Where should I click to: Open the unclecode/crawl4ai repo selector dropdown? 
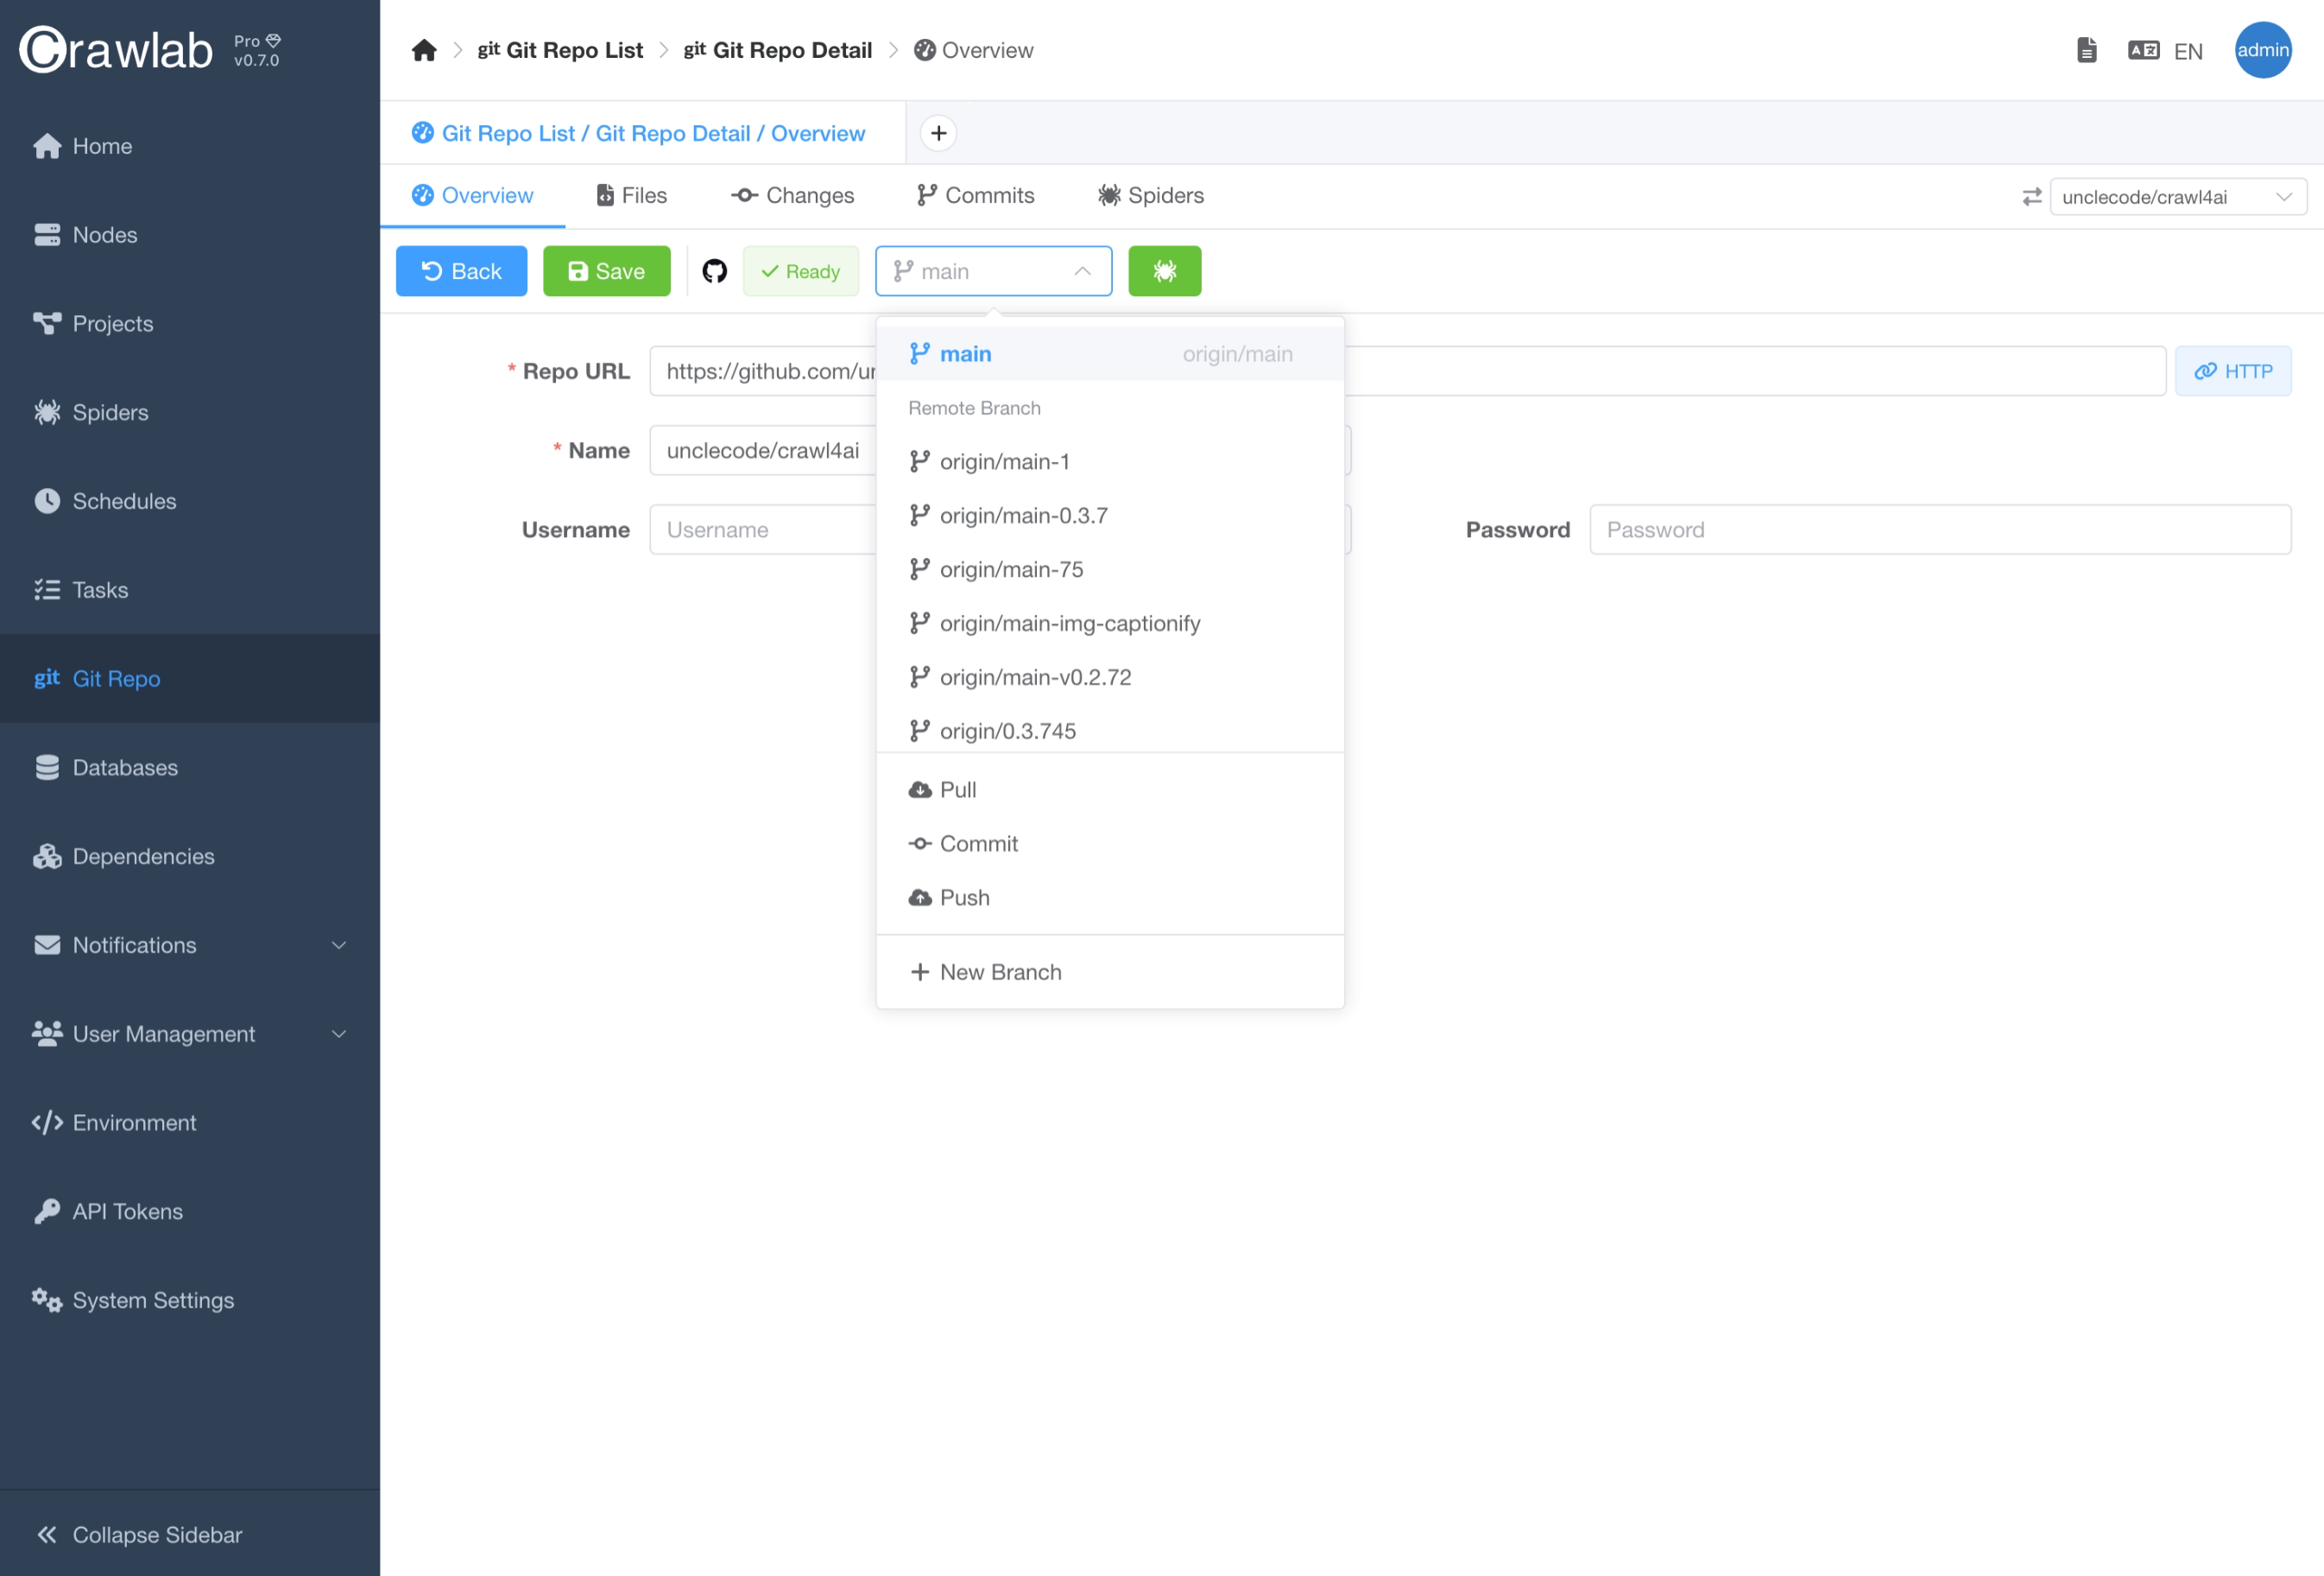pos(2177,197)
